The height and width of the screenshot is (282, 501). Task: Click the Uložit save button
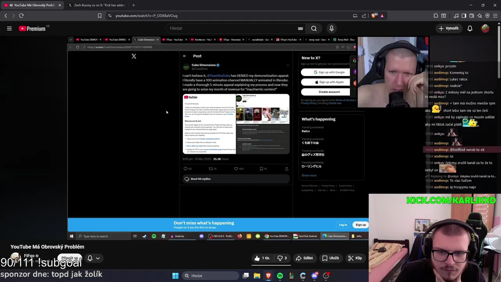(x=331, y=258)
